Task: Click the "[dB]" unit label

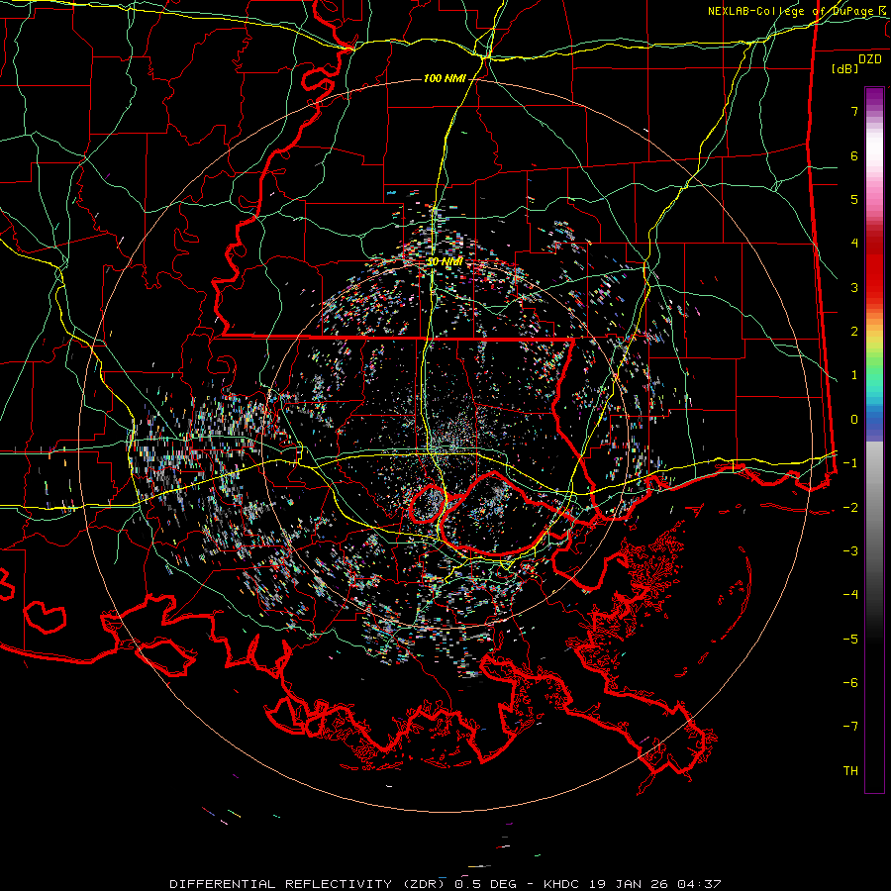Action: [844, 68]
